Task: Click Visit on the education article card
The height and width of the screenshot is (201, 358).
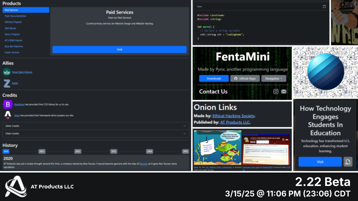Action: pyautogui.click(x=320, y=162)
